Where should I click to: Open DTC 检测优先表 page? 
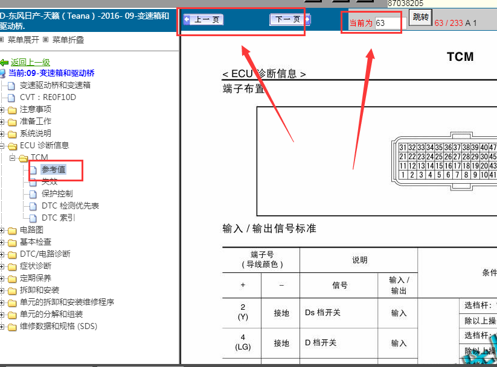[x=71, y=205]
